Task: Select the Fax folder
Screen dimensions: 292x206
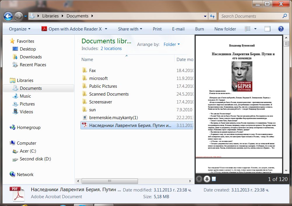Action: point(137,71)
